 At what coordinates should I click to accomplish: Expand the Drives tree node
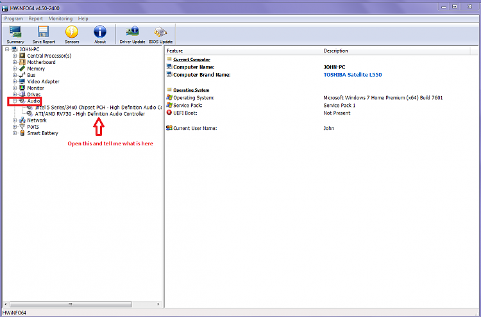[x=15, y=94]
